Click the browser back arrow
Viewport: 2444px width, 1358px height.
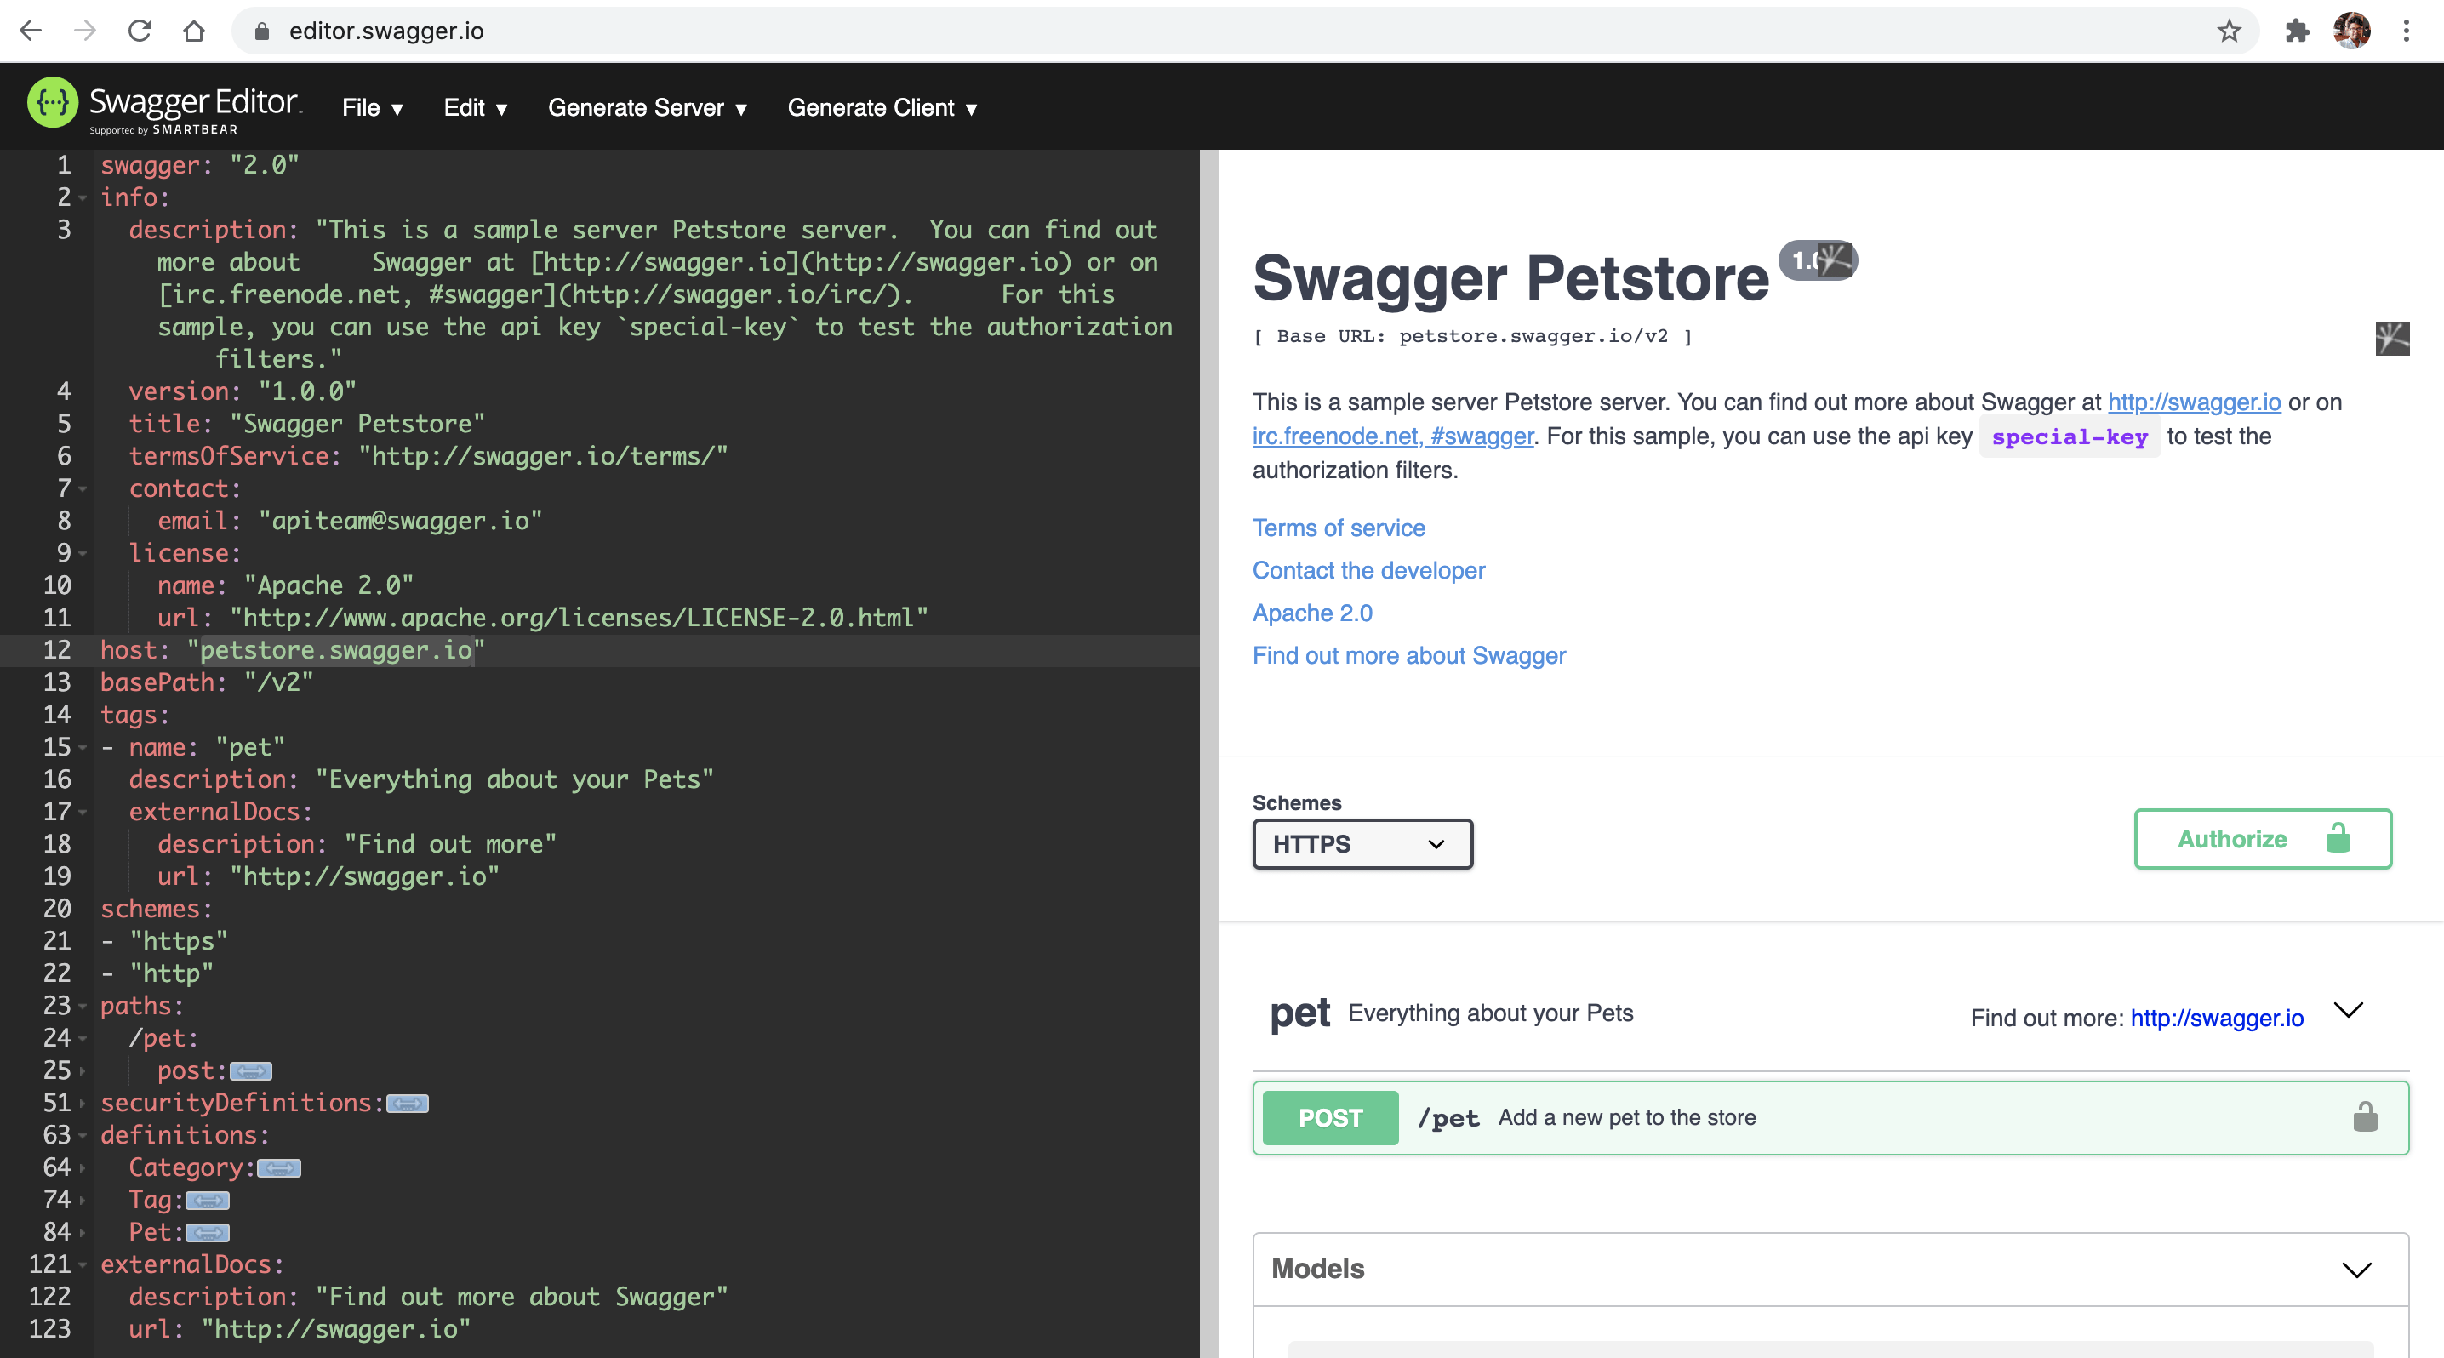[31, 31]
